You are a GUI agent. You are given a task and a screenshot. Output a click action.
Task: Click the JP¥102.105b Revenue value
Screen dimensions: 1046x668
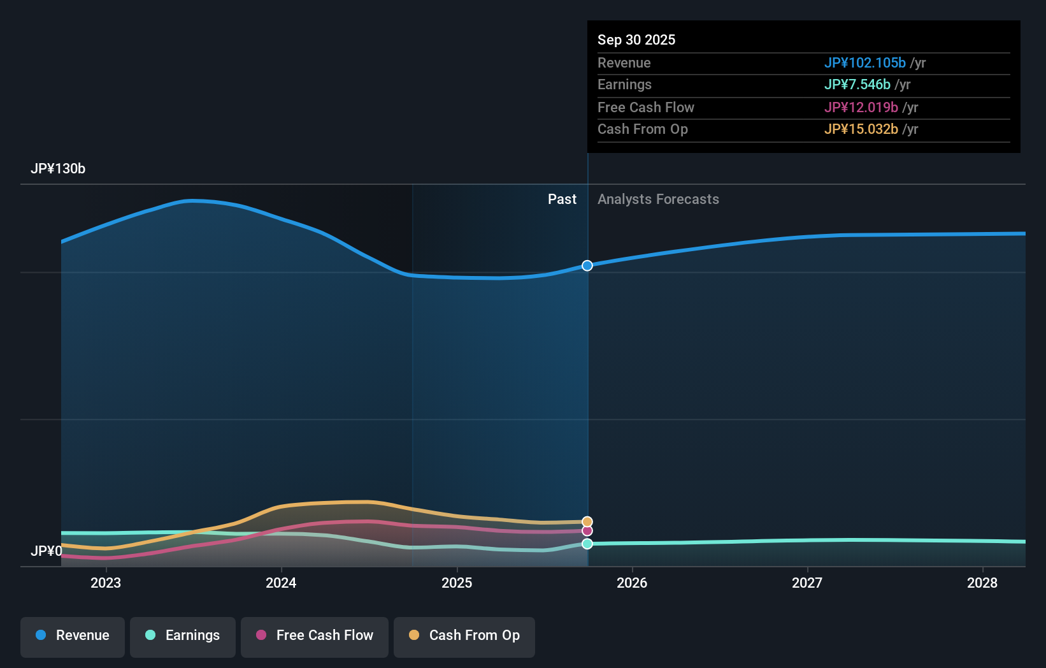coord(865,62)
